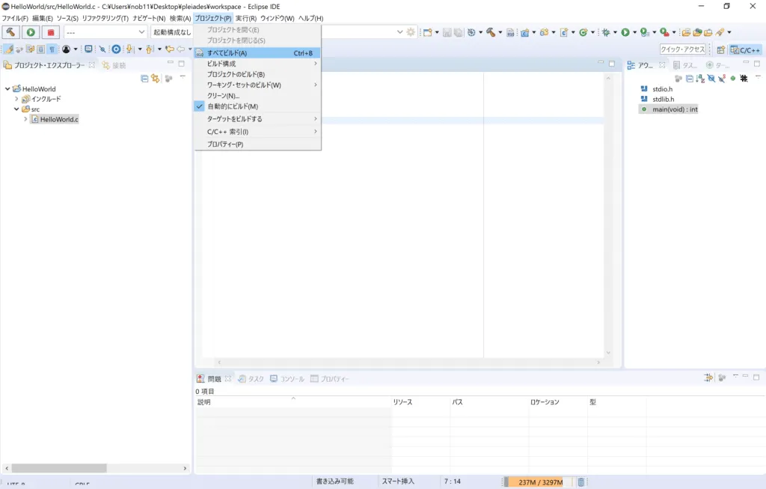Switch to the 接続 view tab
This screenshot has height=489, width=766.
tap(114, 65)
